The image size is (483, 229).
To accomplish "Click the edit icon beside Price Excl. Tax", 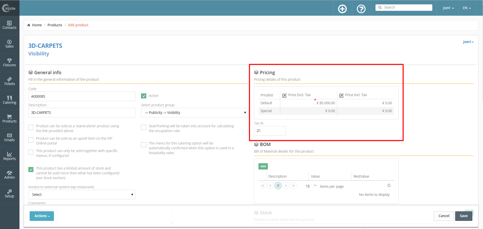I will coord(284,95).
